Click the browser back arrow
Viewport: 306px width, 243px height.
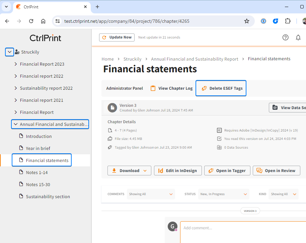pyautogui.click(x=7, y=21)
